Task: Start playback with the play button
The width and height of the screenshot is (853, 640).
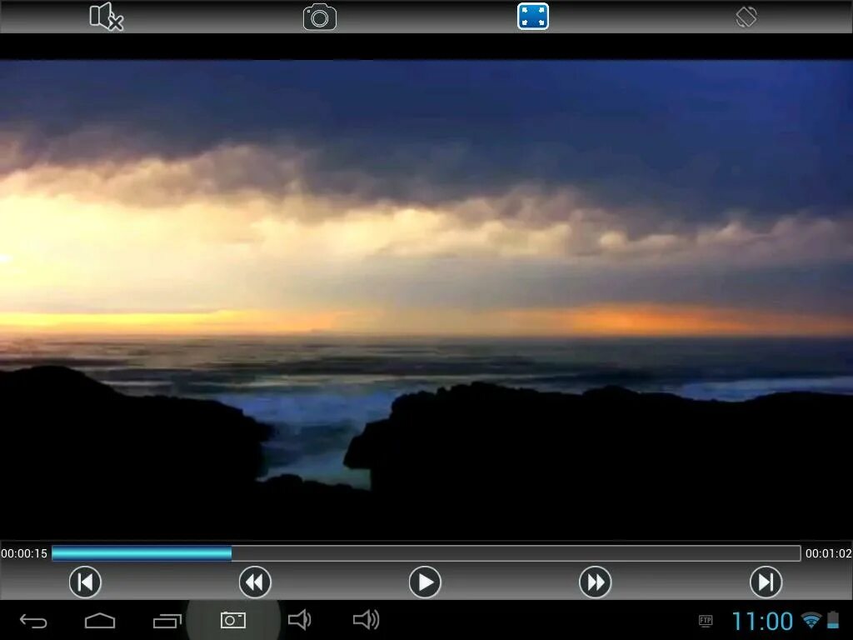Action: tap(425, 582)
